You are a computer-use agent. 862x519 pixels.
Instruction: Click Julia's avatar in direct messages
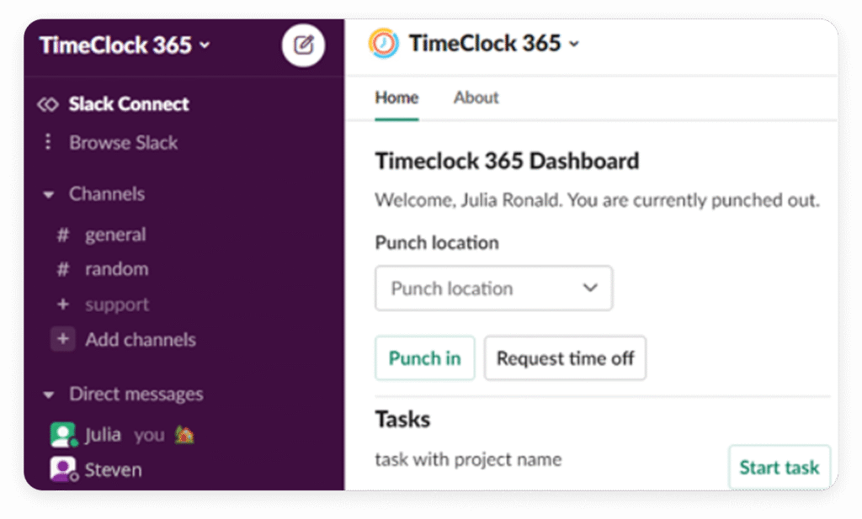(62, 435)
